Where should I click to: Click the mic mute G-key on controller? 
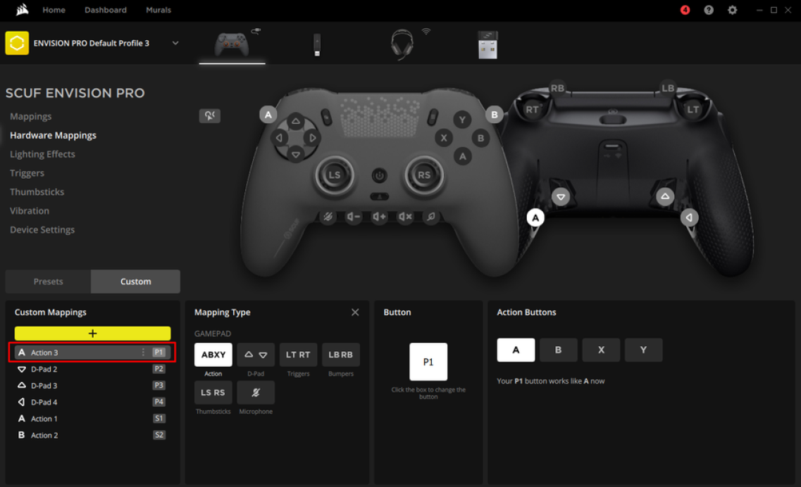coord(328,217)
